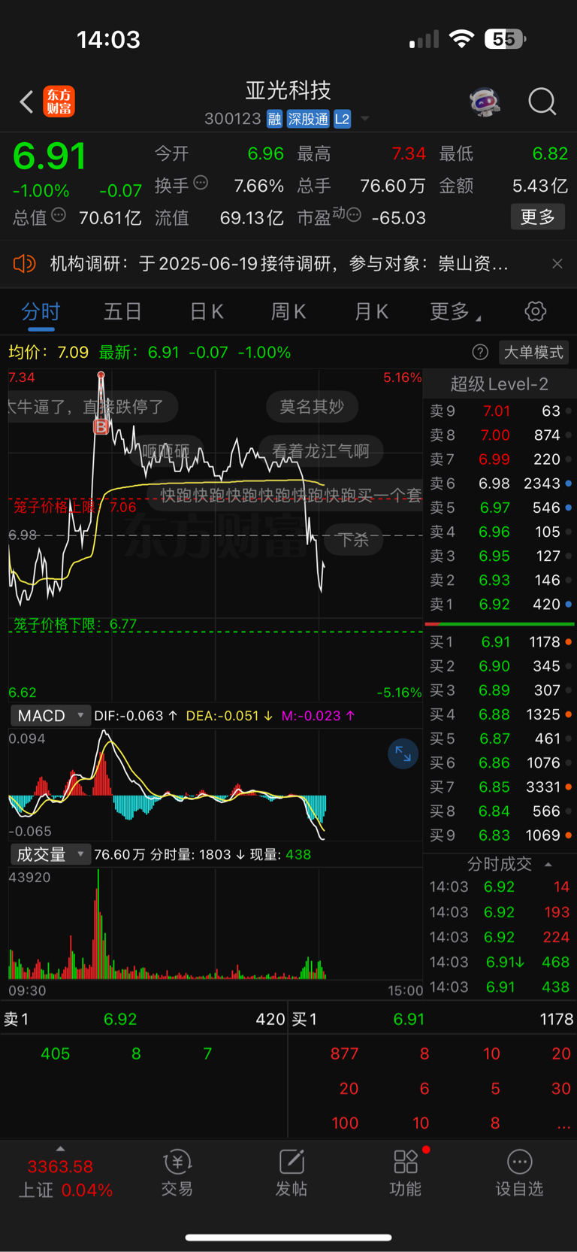The image size is (577, 1252).
Task: Open the robot assistant icon
Action: pyautogui.click(x=485, y=102)
